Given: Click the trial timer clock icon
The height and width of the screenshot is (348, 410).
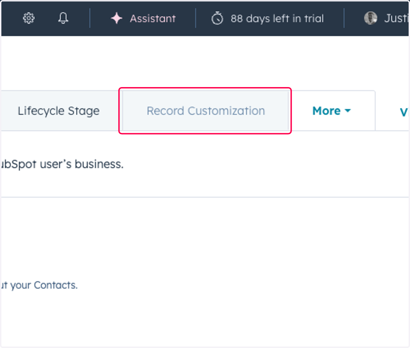Looking at the screenshot, I should click(x=217, y=18).
